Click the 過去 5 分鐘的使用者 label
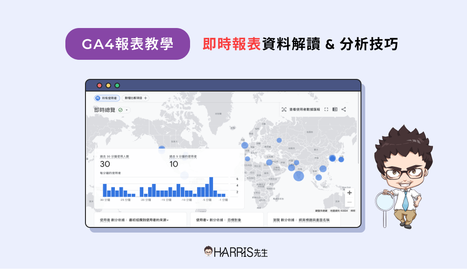 click(x=183, y=156)
